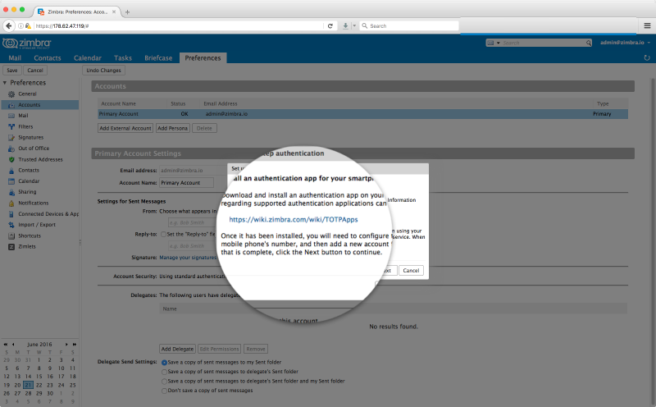
Task: Click Add Delegate button
Action: [x=177, y=349]
